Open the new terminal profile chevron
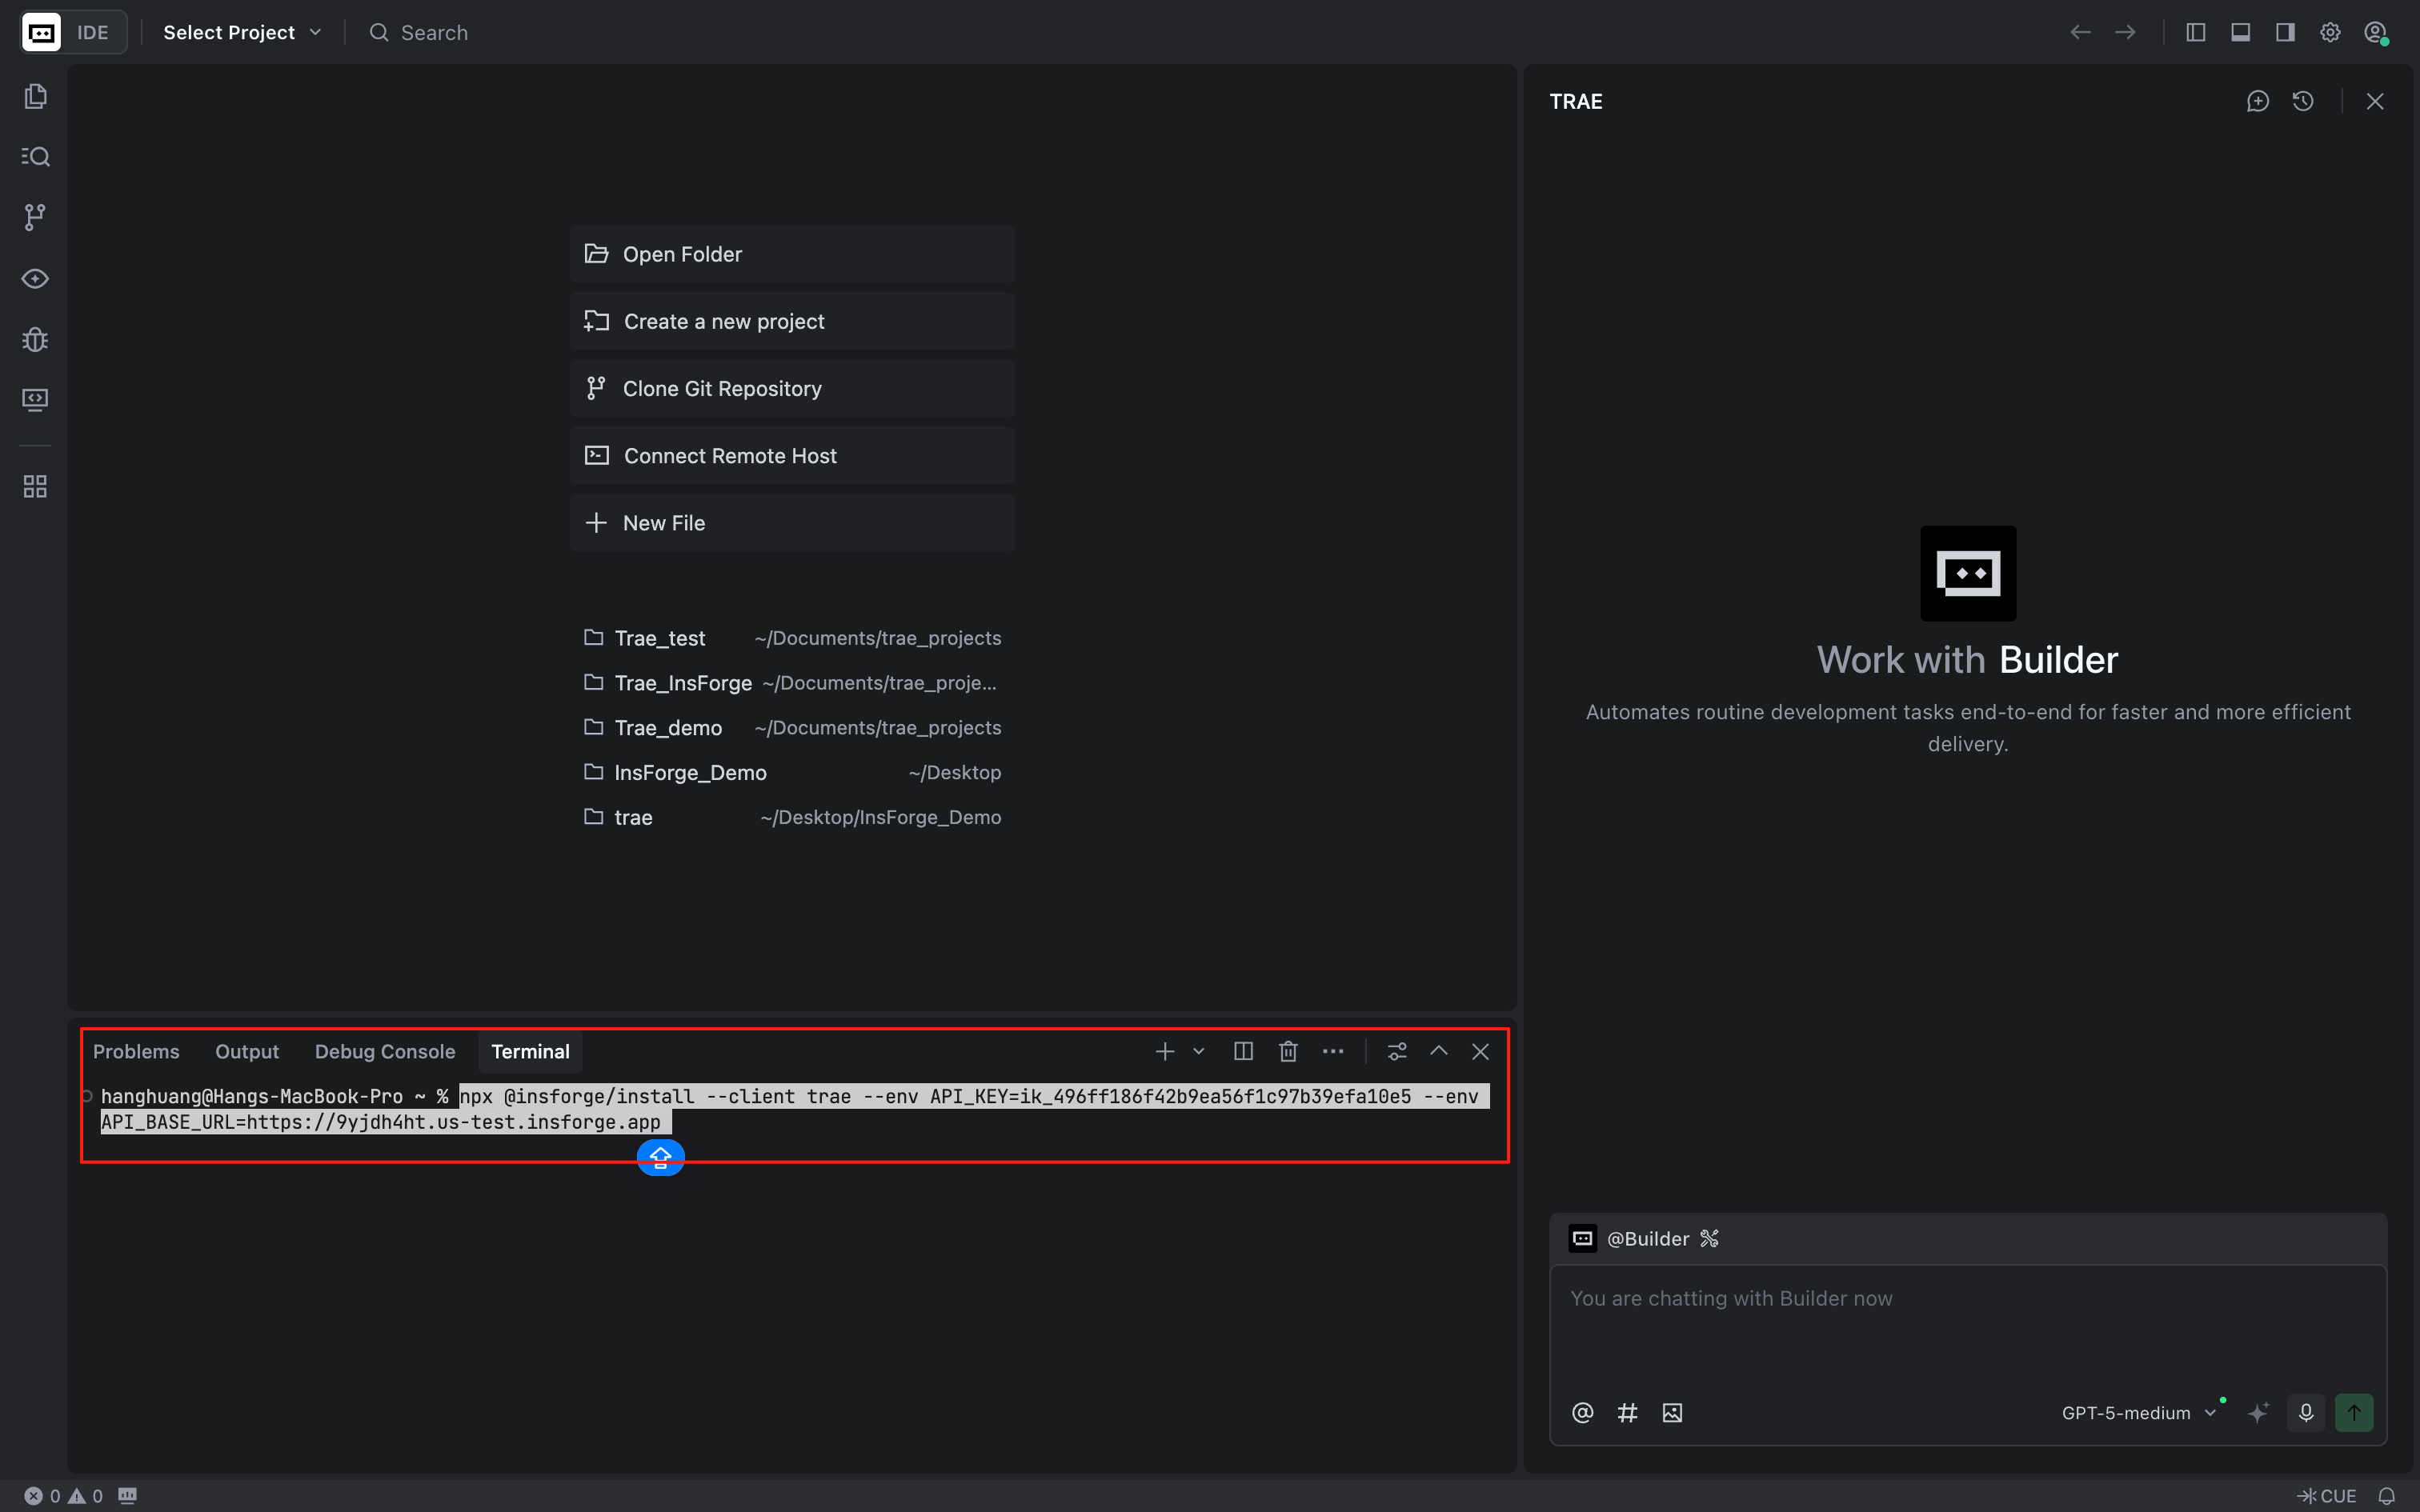Image resolution: width=2420 pixels, height=1512 pixels. [x=1199, y=1051]
